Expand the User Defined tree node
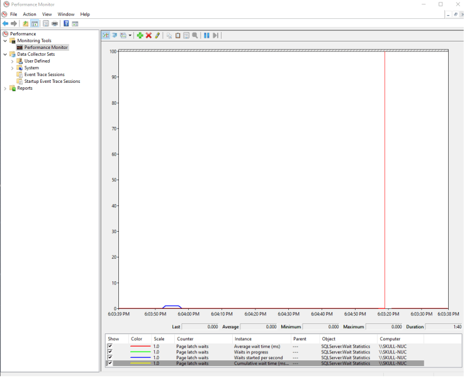This screenshot has width=472, height=383. click(12, 61)
